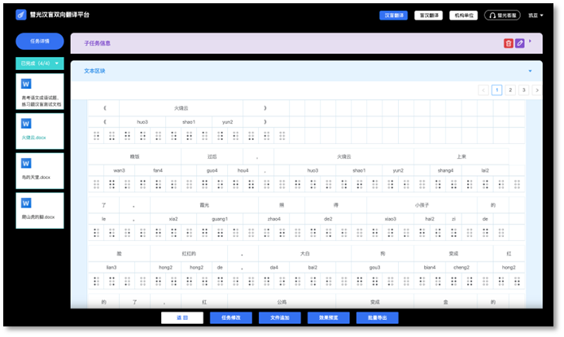This screenshot has width=564, height=337.
Task: Expand the 已完成 (4/4) dropdown
Action: [x=57, y=63]
